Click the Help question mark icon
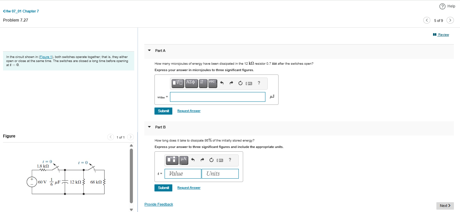The image size is (460, 212). 442,6
